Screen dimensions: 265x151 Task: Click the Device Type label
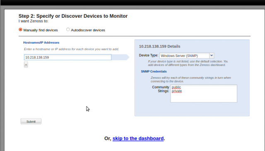[x=149, y=55]
